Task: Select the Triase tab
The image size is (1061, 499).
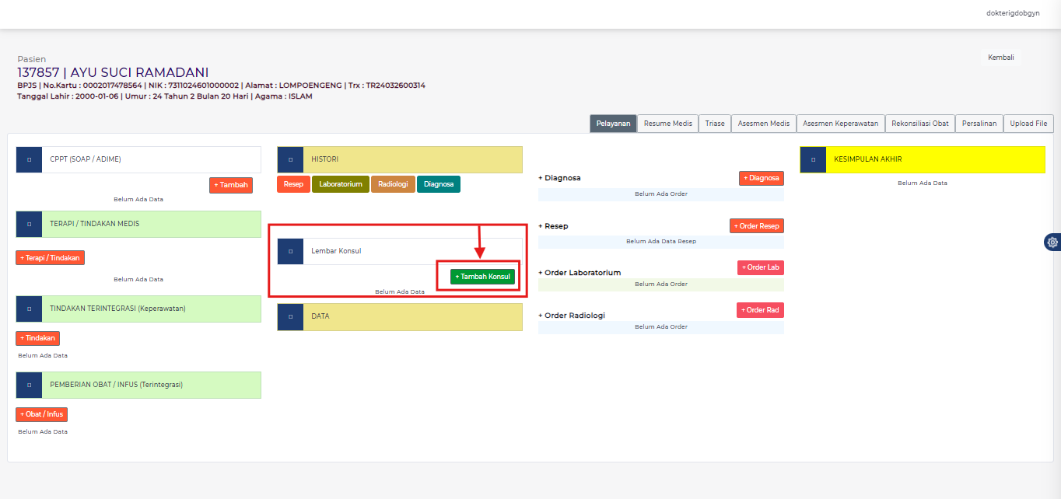Action: [x=715, y=124]
